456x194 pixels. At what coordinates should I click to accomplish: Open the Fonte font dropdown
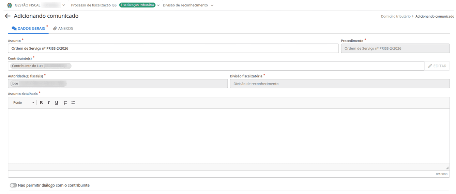24,103
